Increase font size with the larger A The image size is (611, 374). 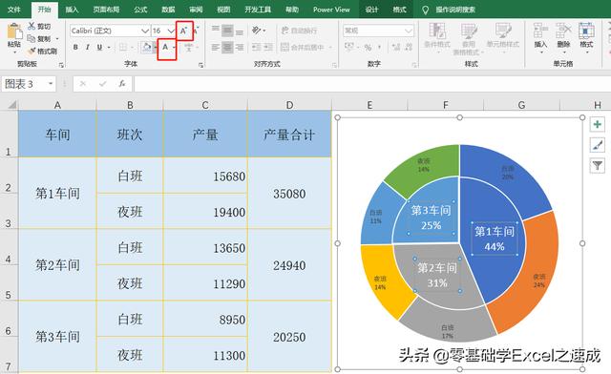click(184, 31)
